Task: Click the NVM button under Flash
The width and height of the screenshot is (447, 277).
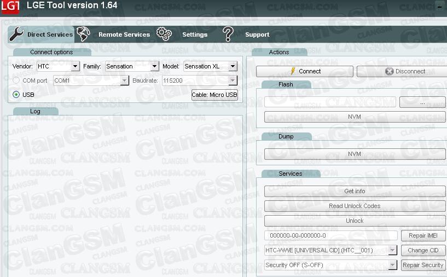Action: click(x=355, y=117)
